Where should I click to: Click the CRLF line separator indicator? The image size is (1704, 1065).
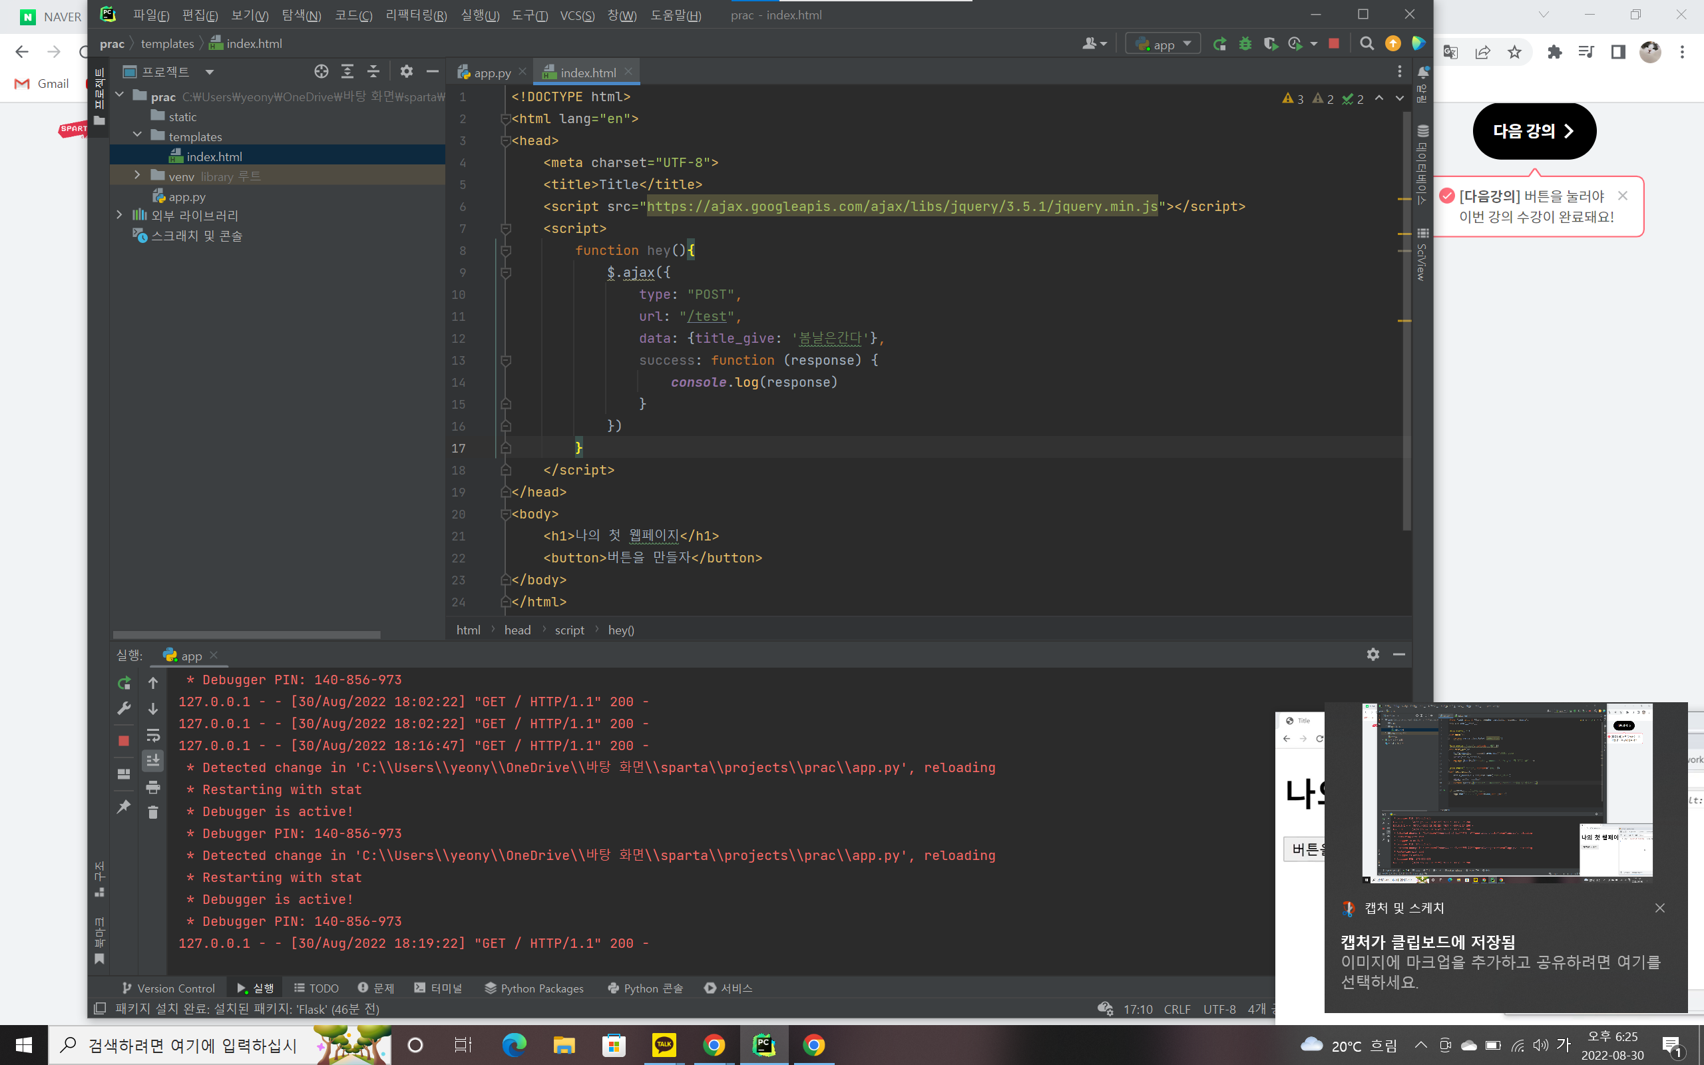(1177, 1008)
